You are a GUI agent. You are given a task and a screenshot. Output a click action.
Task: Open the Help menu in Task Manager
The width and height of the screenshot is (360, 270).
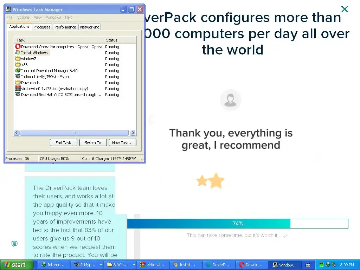point(69,17)
